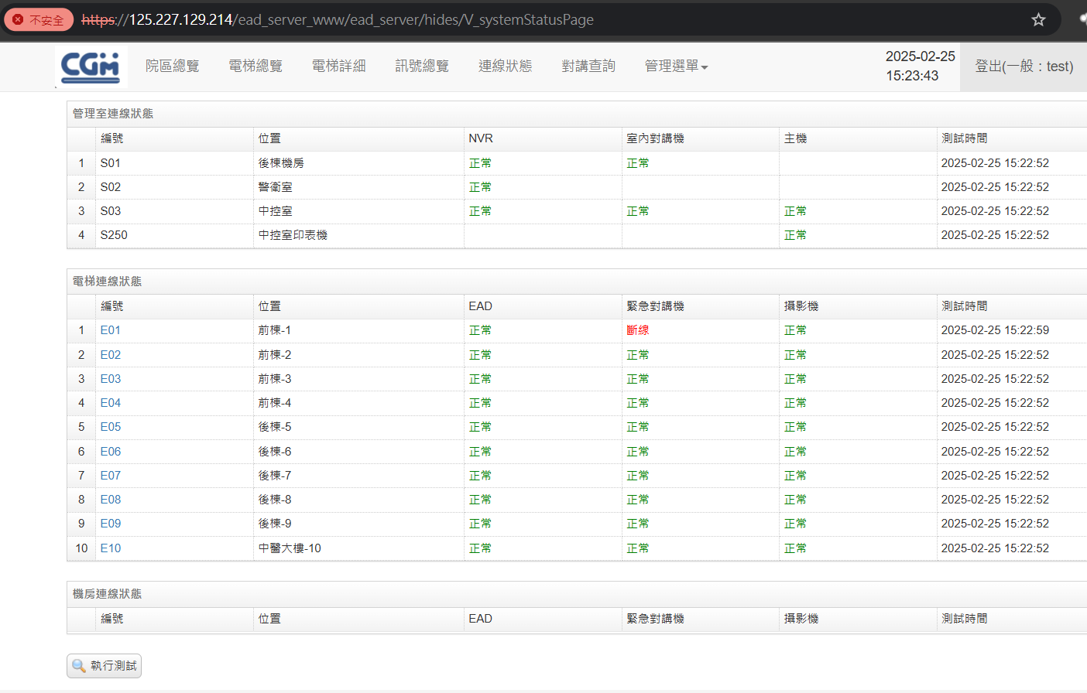Click the 不安全 security warning badge
This screenshot has height=693, width=1087.
[x=39, y=19]
